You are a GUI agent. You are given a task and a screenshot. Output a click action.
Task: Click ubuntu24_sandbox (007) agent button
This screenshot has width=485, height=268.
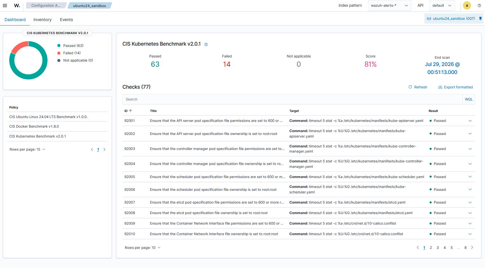454,19
